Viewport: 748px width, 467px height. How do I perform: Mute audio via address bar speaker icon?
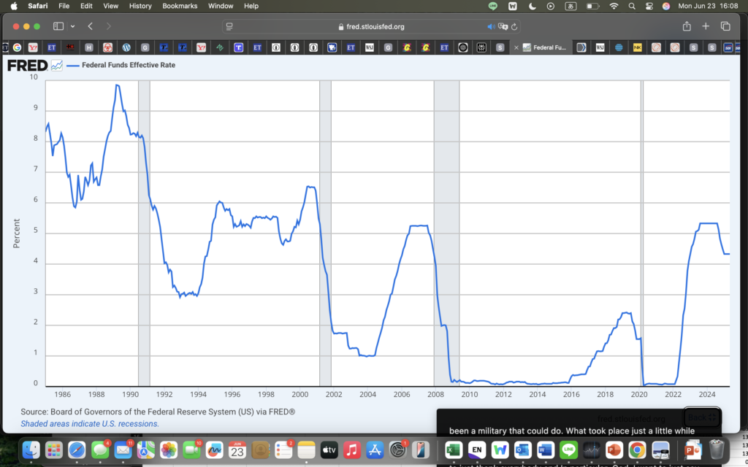491,27
